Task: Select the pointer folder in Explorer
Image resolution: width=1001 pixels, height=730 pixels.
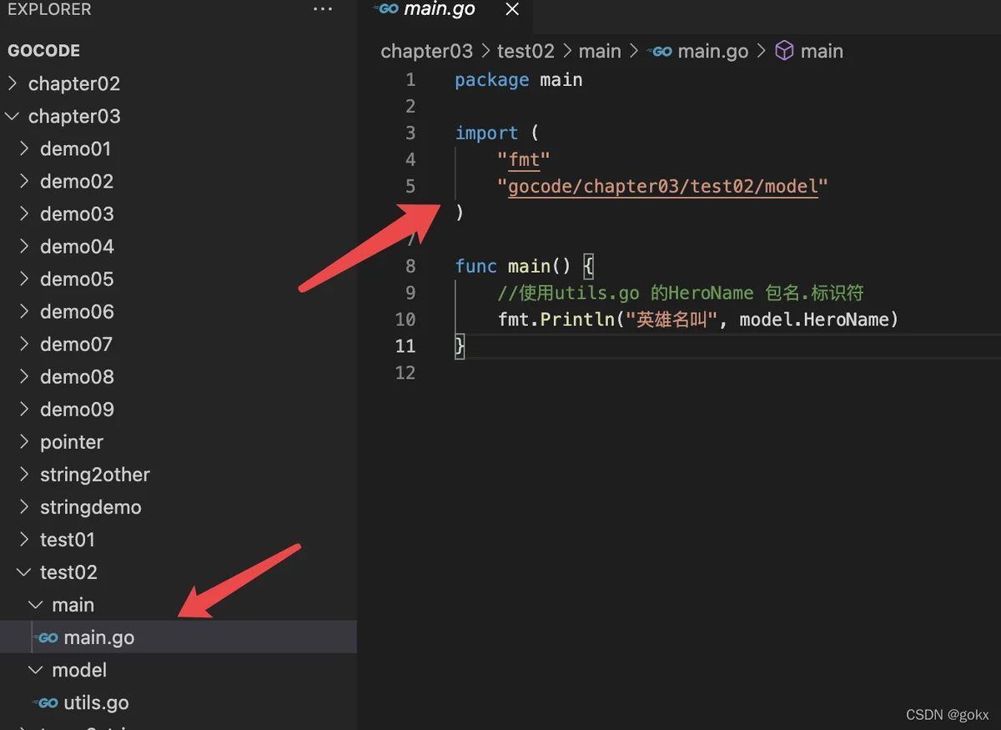Action: [x=72, y=442]
